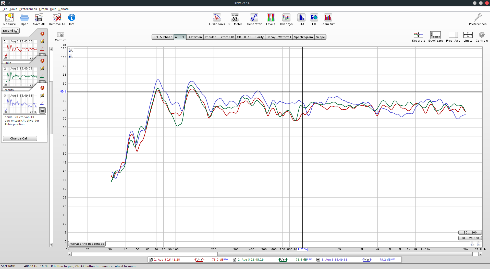Change trace colour of measurement 3
Viewport: 490px width, 269px height.
[x=42, y=103]
